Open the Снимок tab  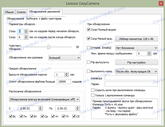tap(21, 12)
